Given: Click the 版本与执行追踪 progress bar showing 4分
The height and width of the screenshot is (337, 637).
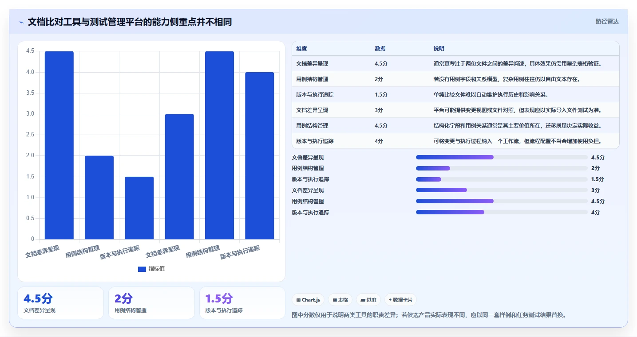Looking at the screenshot, I should pyautogui.click(x=502, y=212).
